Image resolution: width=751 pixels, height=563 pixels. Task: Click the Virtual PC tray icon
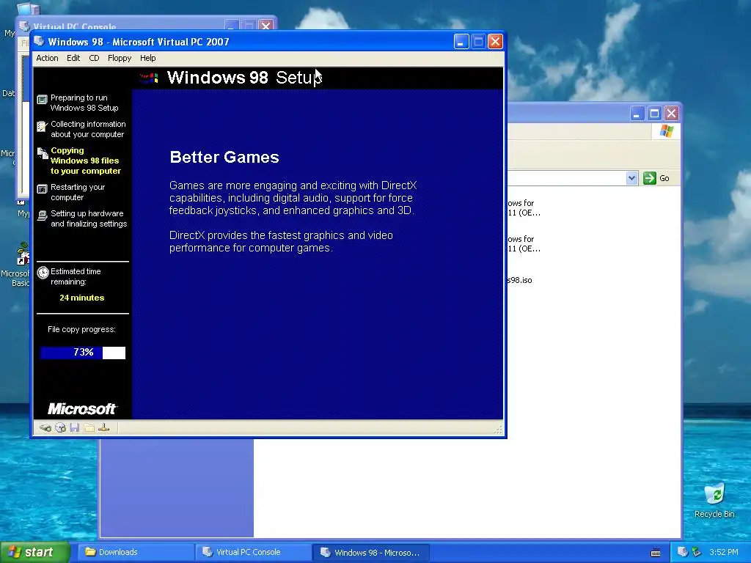tap(683, 552)
